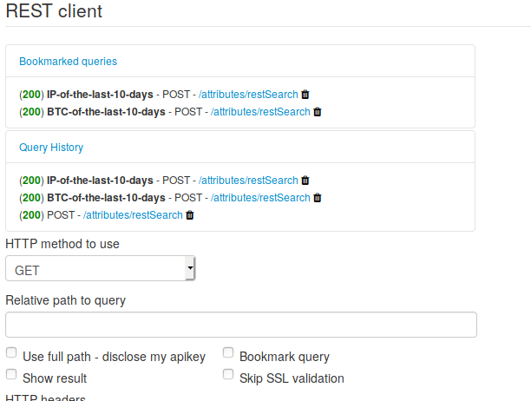Load history BTC query /attributes/restSearch link
Image resolution: width=531 pixels, height=401 pixels.
(x=260, y=198)
